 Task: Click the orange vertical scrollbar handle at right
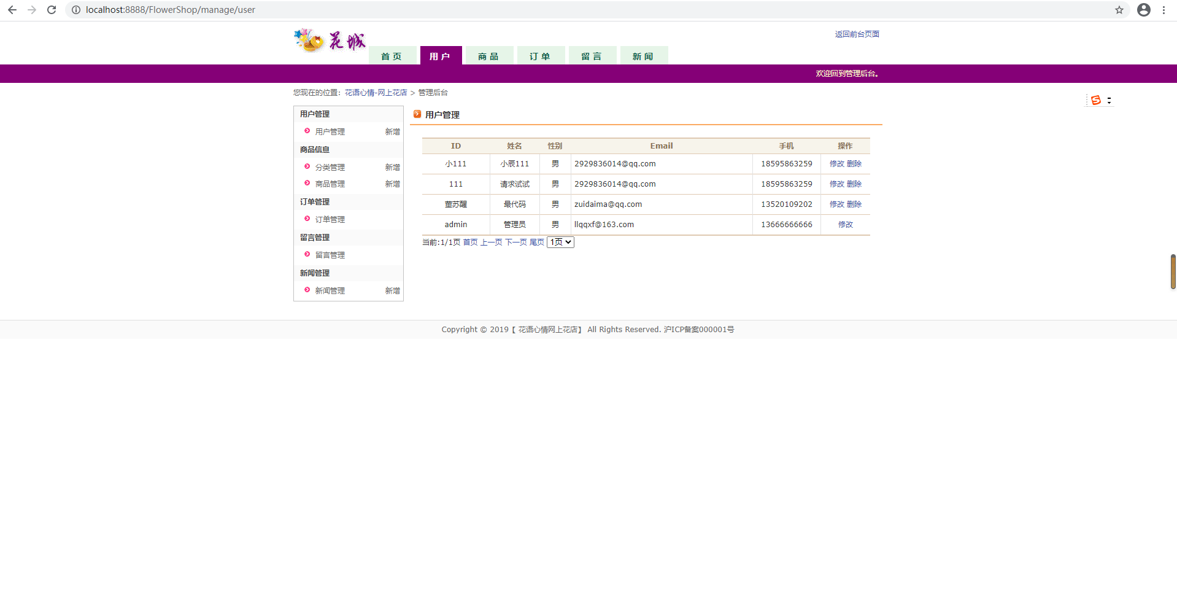tap(1173, 271)
